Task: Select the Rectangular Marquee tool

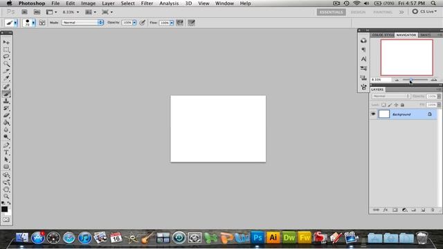Action: click(x=6, y=49)
